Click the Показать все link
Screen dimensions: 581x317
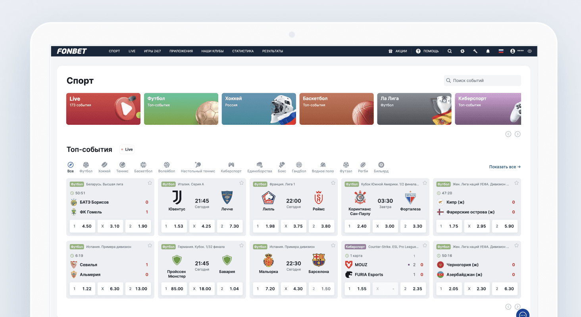[x=505, y=167]
